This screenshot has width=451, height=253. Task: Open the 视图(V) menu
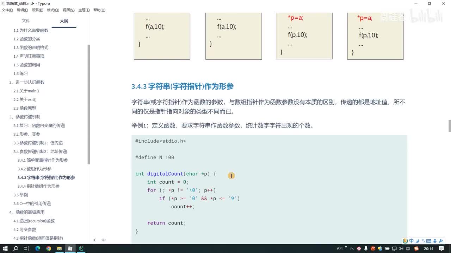coord(69,10)
